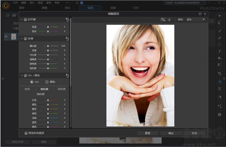Select the crop tool in right toolbar
Image resolution: width=226 pixels, height=147 pixels.
(220, 73)
